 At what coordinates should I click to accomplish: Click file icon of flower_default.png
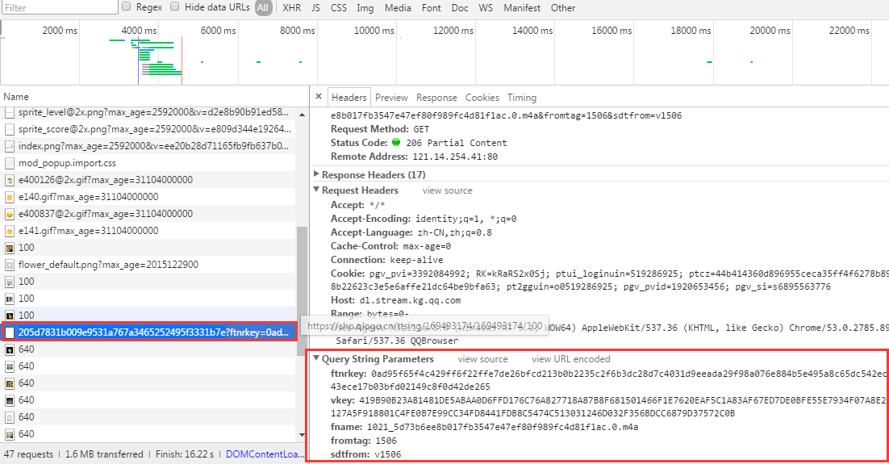[x=9, y=265]
